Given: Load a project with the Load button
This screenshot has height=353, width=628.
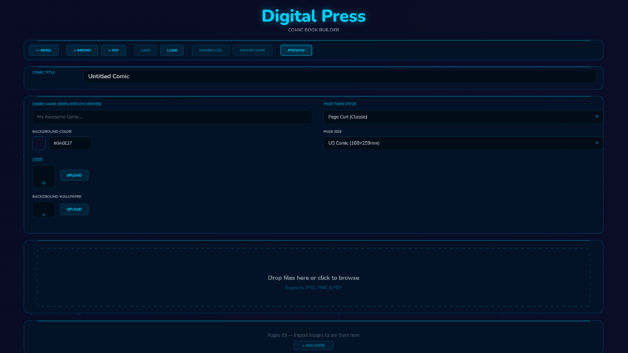Looking at the screenshot, I should (x=172, y=50).
